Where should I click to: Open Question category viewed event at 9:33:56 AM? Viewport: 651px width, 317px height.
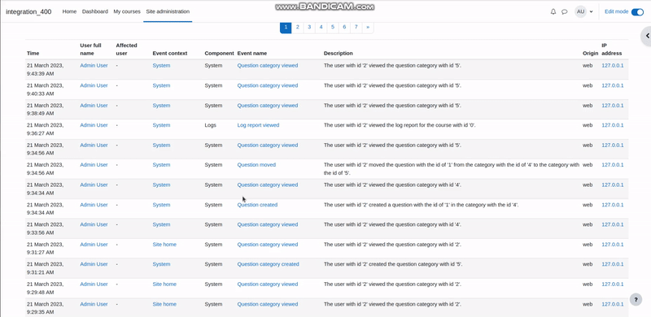click(x=268, y=224)
